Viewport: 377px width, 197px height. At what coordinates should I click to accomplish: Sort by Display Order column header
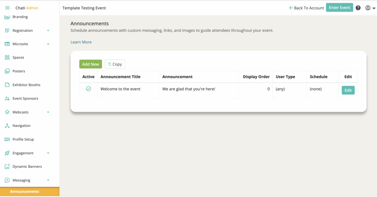(x=256, y=77)
